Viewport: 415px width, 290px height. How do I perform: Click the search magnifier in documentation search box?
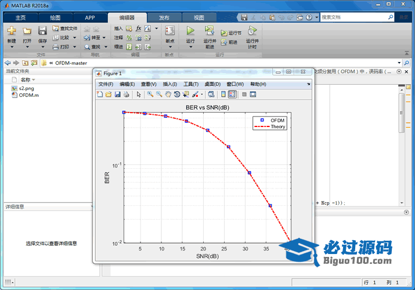[391, 17]
